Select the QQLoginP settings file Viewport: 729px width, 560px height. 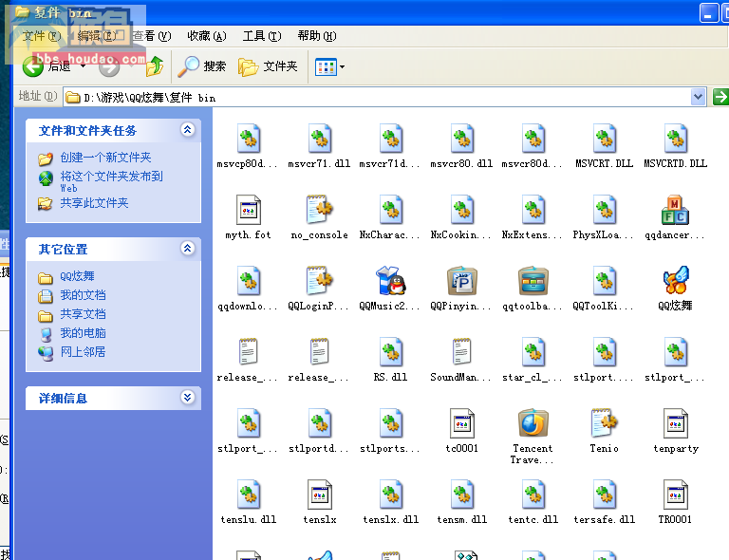pos(319,281)
